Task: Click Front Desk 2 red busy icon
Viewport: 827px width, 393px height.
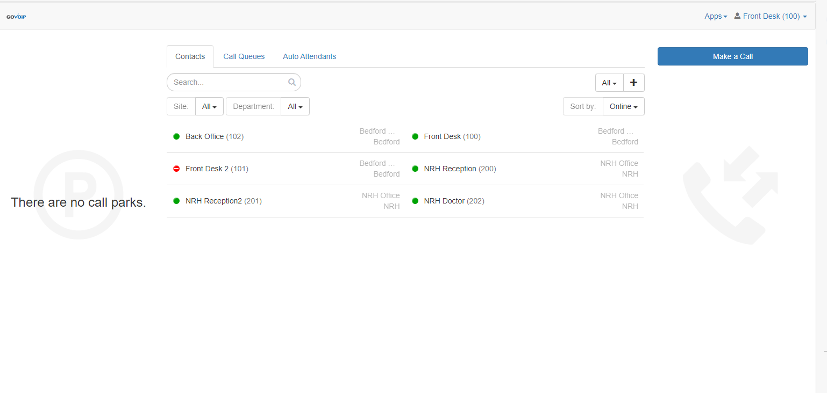Action: [176, 169]
